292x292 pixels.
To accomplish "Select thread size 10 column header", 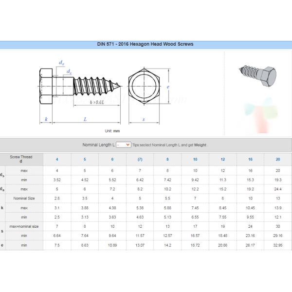I will tap(195, 159).
